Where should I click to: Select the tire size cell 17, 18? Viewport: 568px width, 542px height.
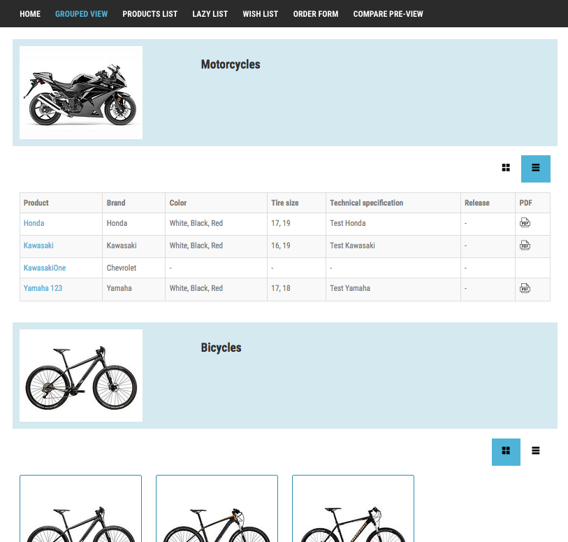click(x=297, y=290)
